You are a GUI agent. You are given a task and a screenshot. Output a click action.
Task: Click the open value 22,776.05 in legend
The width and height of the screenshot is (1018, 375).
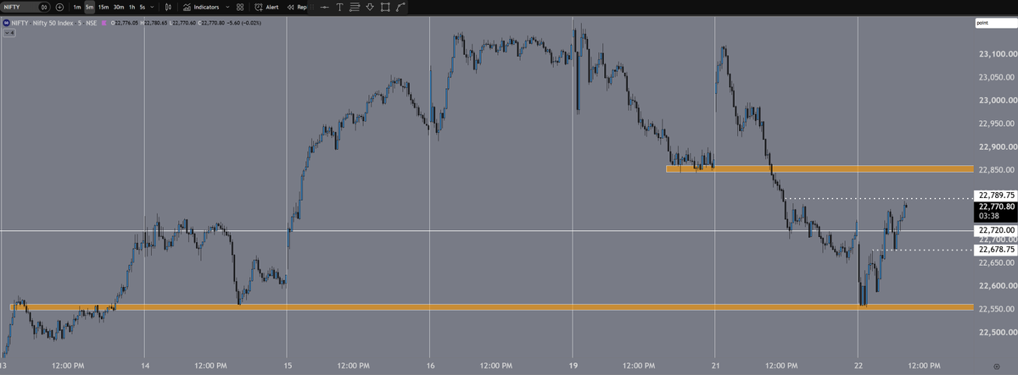click(126, 23)
